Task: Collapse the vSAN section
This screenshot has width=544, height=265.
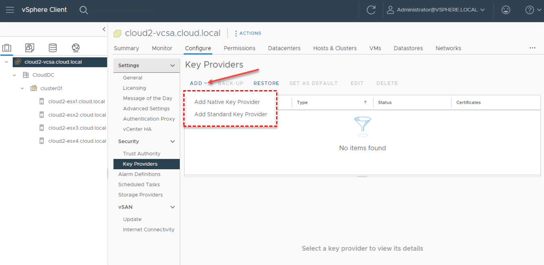Action: pyautogui.click(x=173, y=207)
